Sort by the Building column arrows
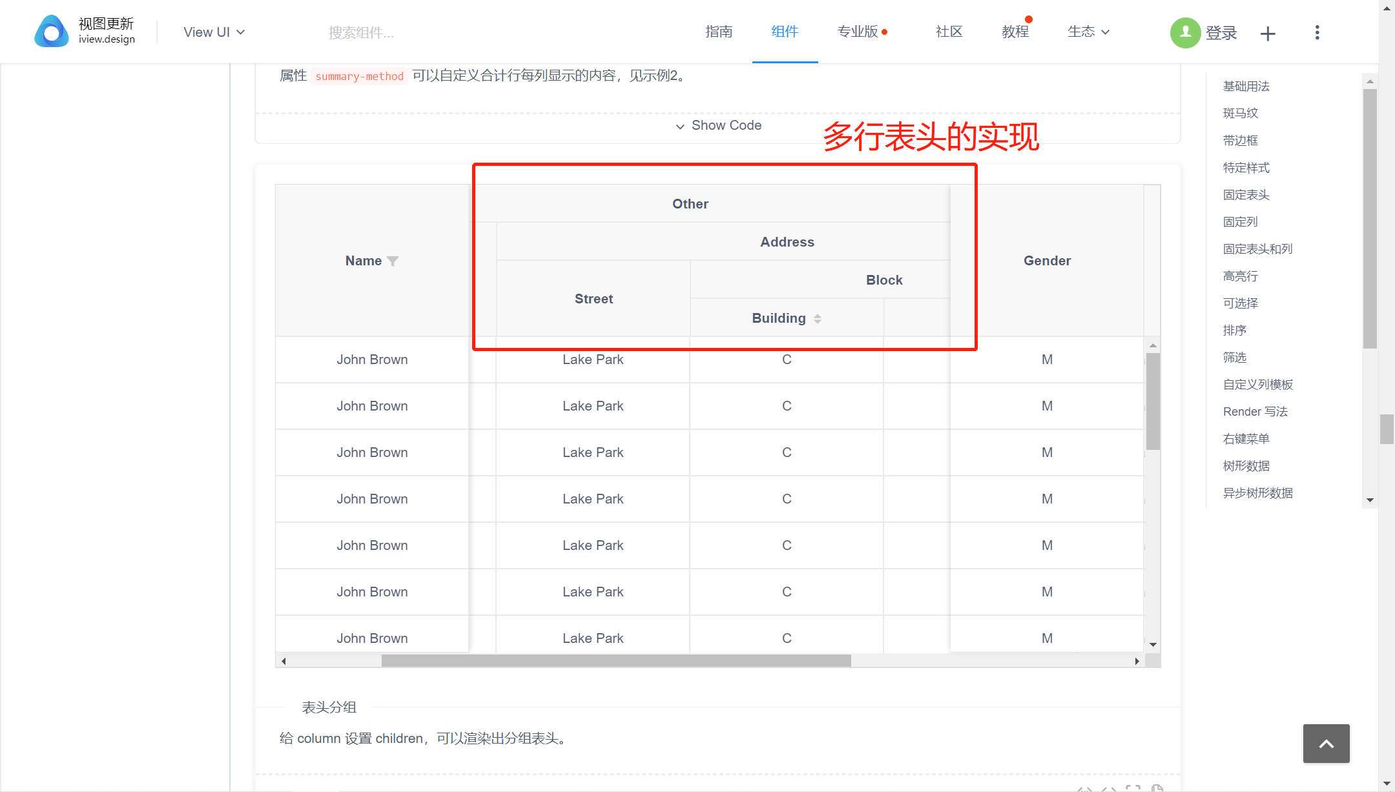The height and width of the screenshot is (792, 1395). pos(818,318)
